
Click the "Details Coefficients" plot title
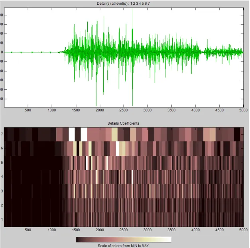(123, 123)
